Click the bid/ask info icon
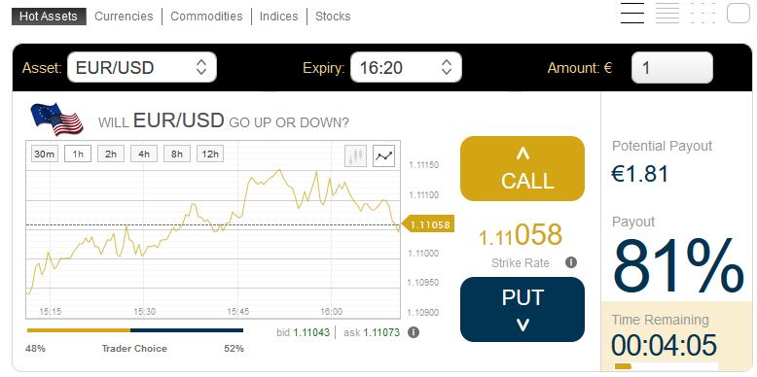Viewport: 757px width, 377px height. [x=414, y=332]
